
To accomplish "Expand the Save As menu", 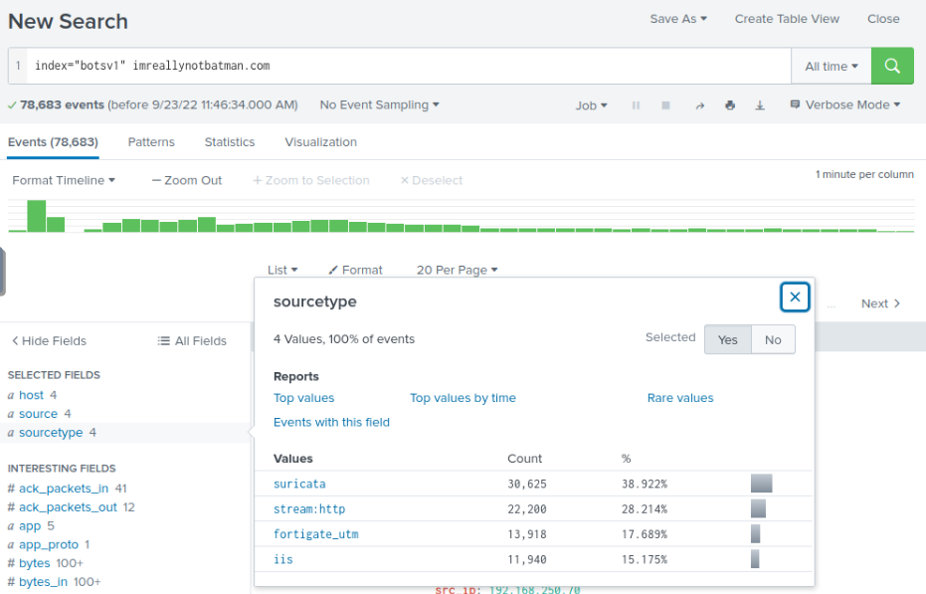I will click(677, 18).
